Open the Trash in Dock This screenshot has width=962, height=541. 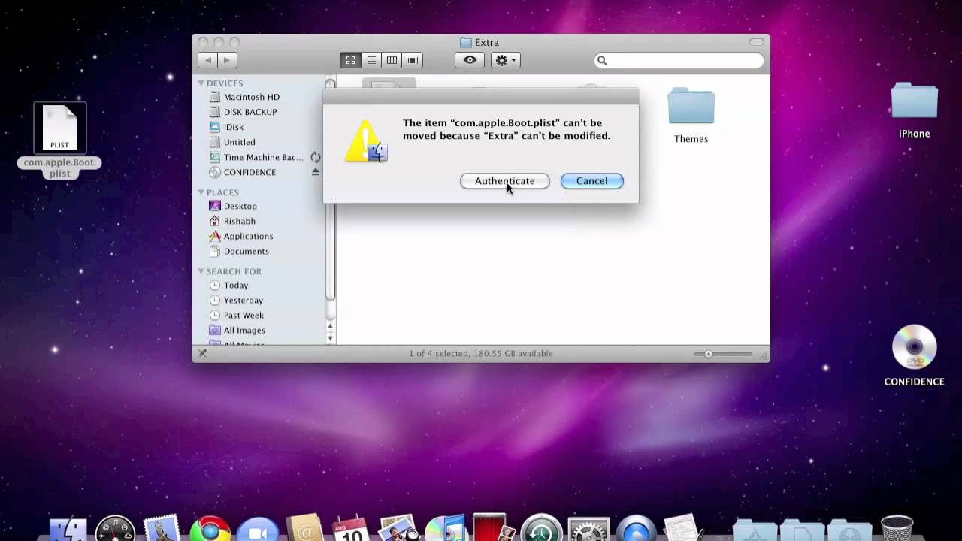pos(897,528)
